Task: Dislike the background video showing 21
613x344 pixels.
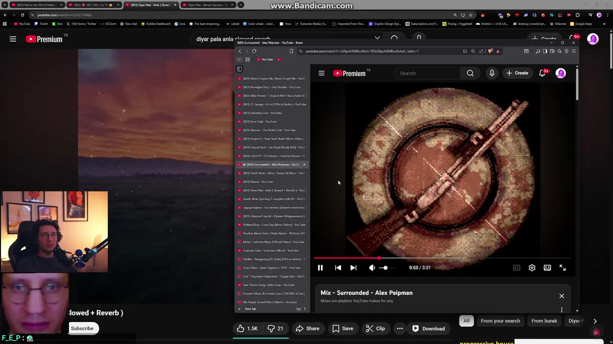Action: point(275,329)
